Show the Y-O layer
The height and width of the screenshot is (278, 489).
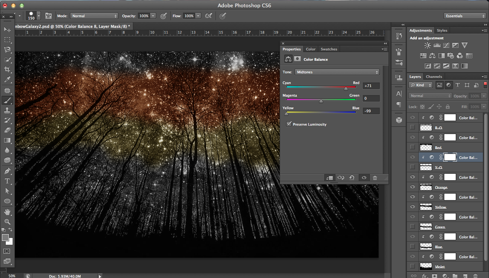tap(412, 167)
